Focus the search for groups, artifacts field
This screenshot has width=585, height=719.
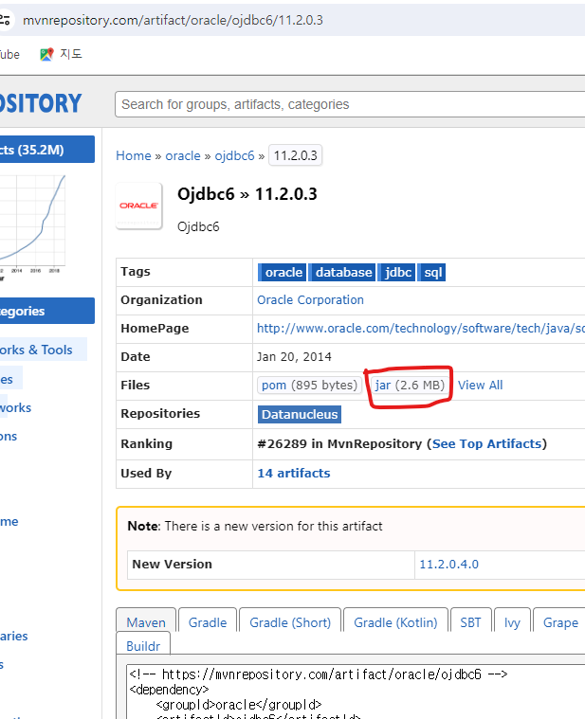click(x=350, y=104)
